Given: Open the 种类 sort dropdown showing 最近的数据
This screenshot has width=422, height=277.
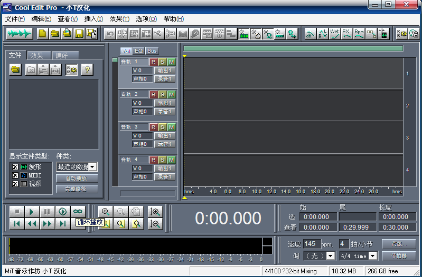Looking at the screenshot, I should tap(77, 167).
